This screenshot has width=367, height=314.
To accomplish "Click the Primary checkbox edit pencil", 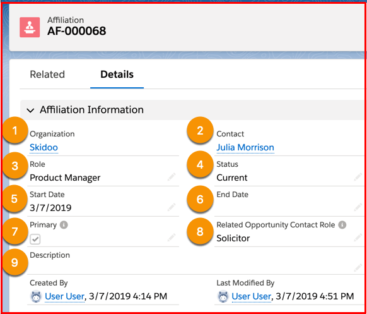I will pyautogui.click(x=172, y=238).
